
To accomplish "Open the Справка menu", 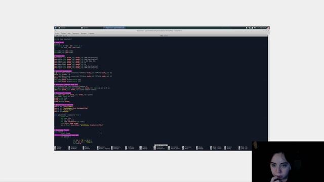I will coord(91,33).
